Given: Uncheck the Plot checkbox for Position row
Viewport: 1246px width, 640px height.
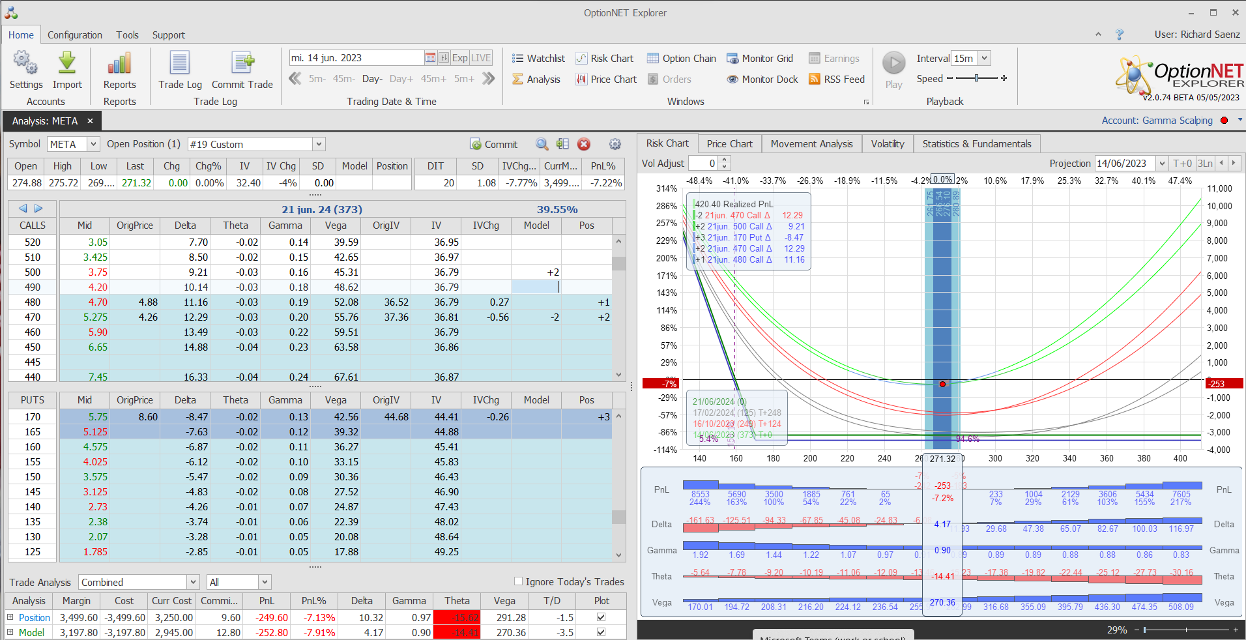Looking at the screenshot, I should pyautogui.click(x=601, y=617).
